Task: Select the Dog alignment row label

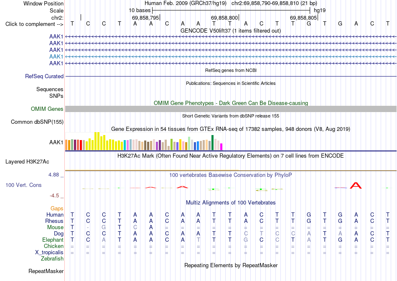Action: [59, 234]
